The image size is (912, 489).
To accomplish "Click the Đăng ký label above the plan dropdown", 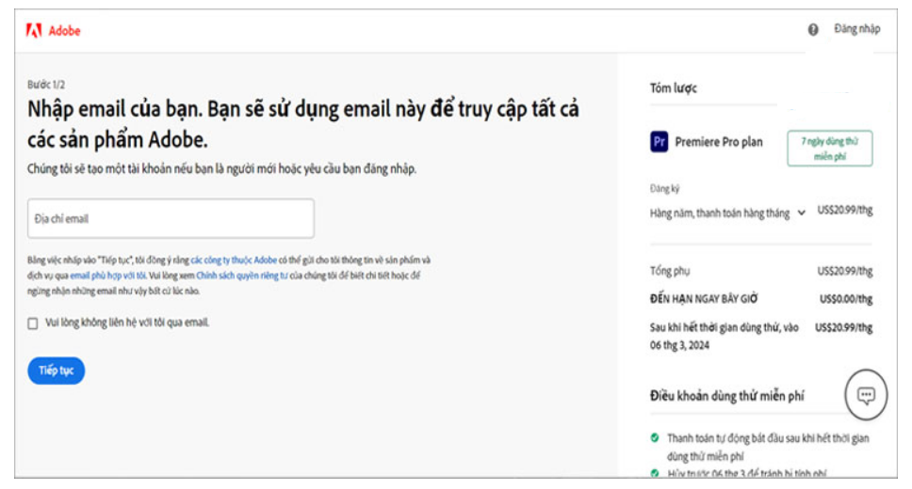I will (664, 189).
